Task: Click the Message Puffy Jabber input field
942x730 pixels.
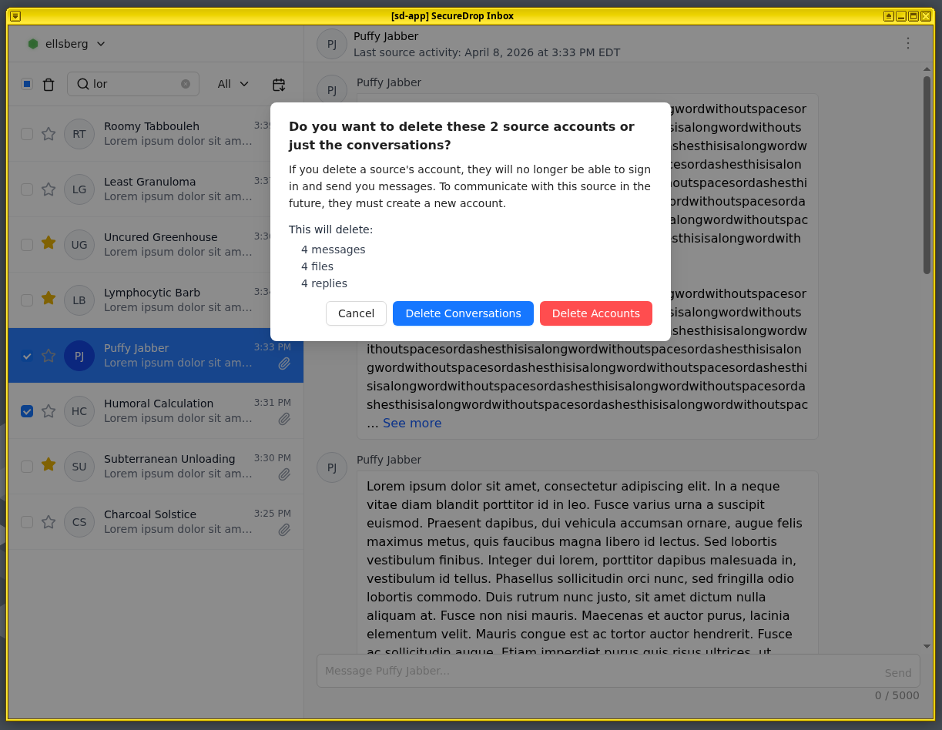Action: pyautogui.click(x=539, y=670)
